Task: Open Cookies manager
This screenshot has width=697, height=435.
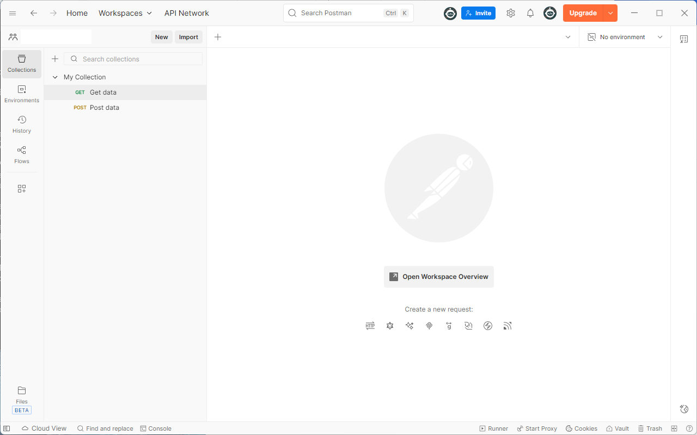Action: [582, 428]
